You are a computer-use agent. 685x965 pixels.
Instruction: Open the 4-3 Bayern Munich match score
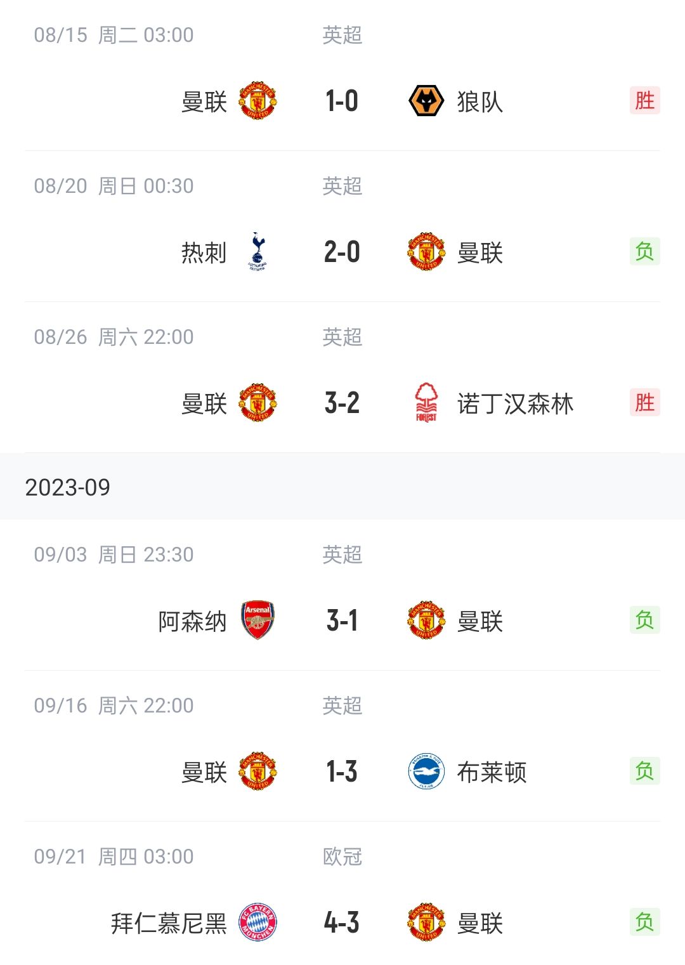342,922
